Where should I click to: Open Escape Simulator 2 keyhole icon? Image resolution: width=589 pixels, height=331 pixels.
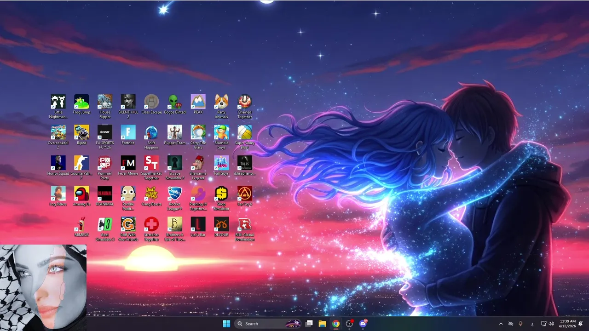(x=175, y=168)
